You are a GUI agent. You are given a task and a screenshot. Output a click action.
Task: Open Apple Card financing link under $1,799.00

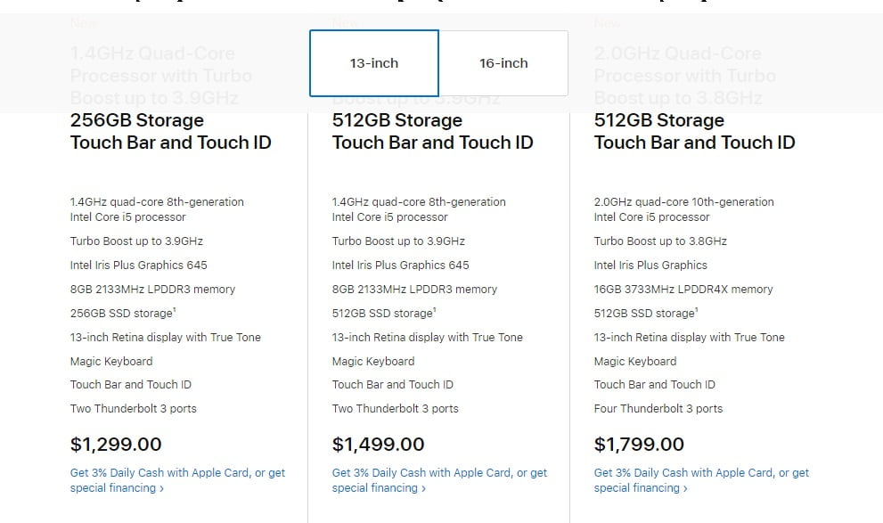pyautogui.click(x=701, y=473)
